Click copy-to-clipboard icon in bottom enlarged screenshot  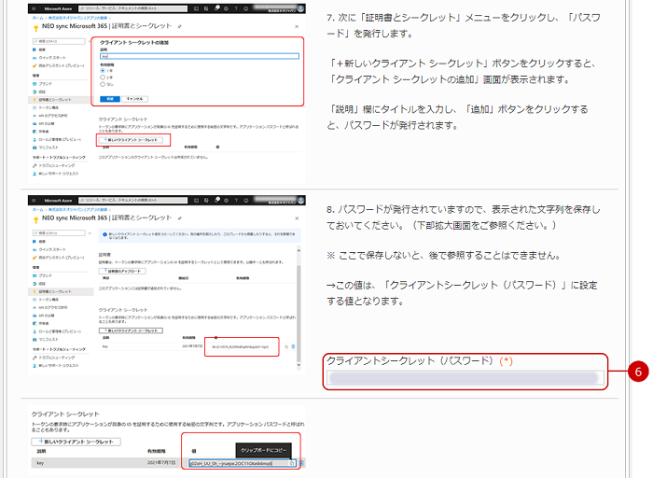(x=292, y=463)
